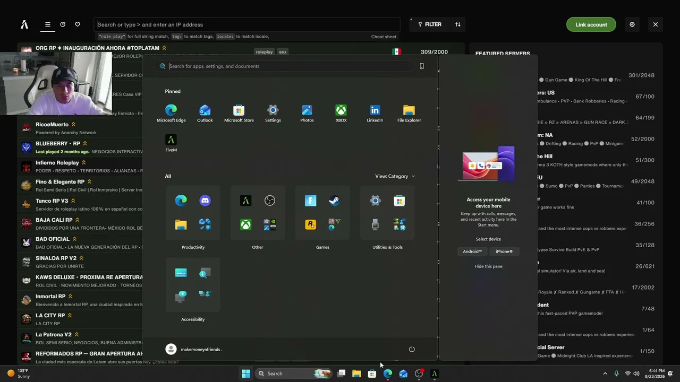Viewport: 680px width, 382px height.
Task: Select the LA CITY RP server
Action: [x=80, y=319]
